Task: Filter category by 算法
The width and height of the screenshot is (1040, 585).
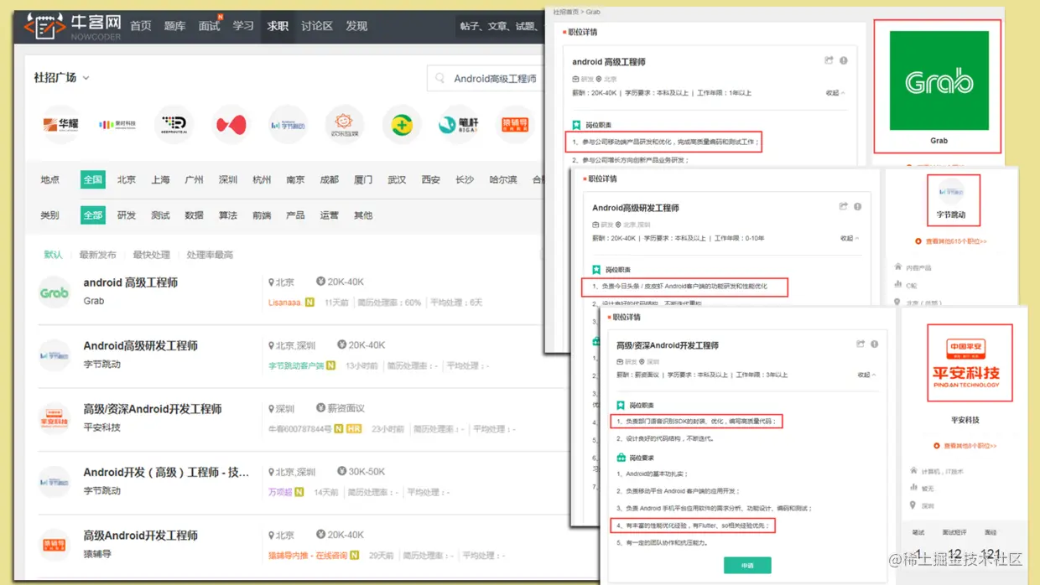Action: click(x=228, y=215)
